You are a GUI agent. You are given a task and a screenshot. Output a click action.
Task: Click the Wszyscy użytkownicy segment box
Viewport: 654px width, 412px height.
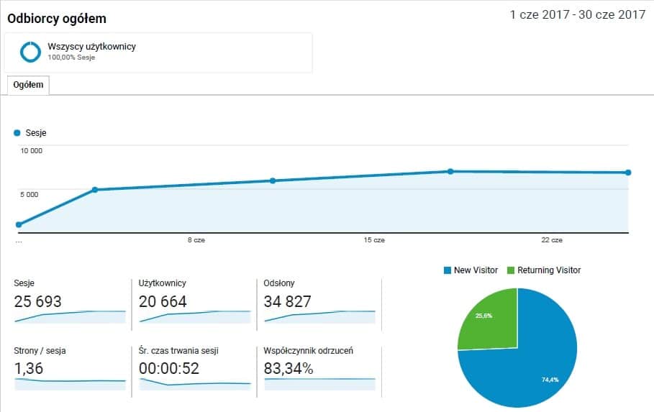[x=159, y=52]
